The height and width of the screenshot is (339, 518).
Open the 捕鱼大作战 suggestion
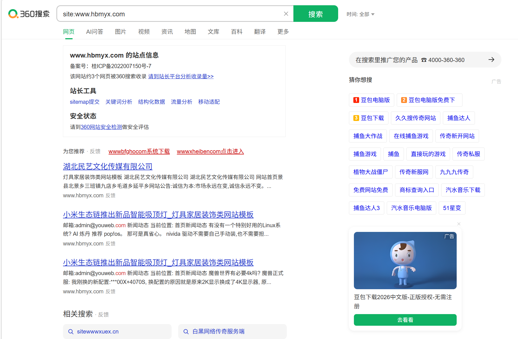coord(368,136)
